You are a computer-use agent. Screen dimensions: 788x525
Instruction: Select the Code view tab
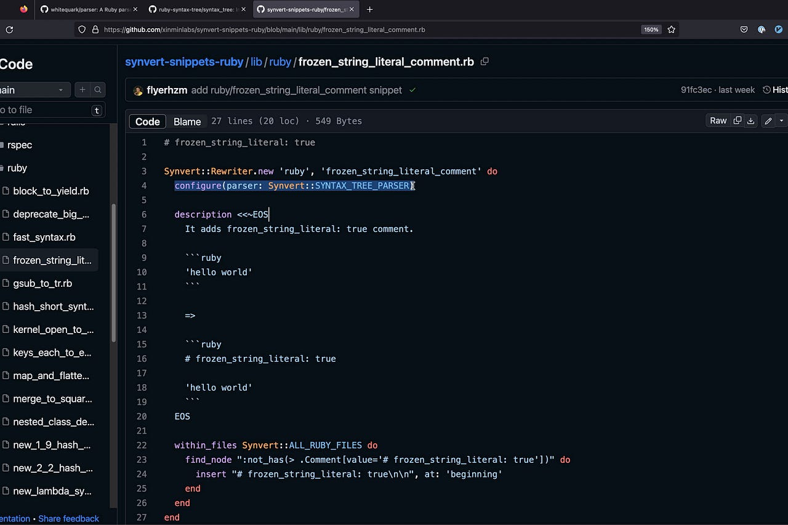click(148, 121)
